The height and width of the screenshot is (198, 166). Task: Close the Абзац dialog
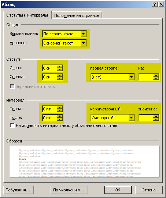click(161, 4)
